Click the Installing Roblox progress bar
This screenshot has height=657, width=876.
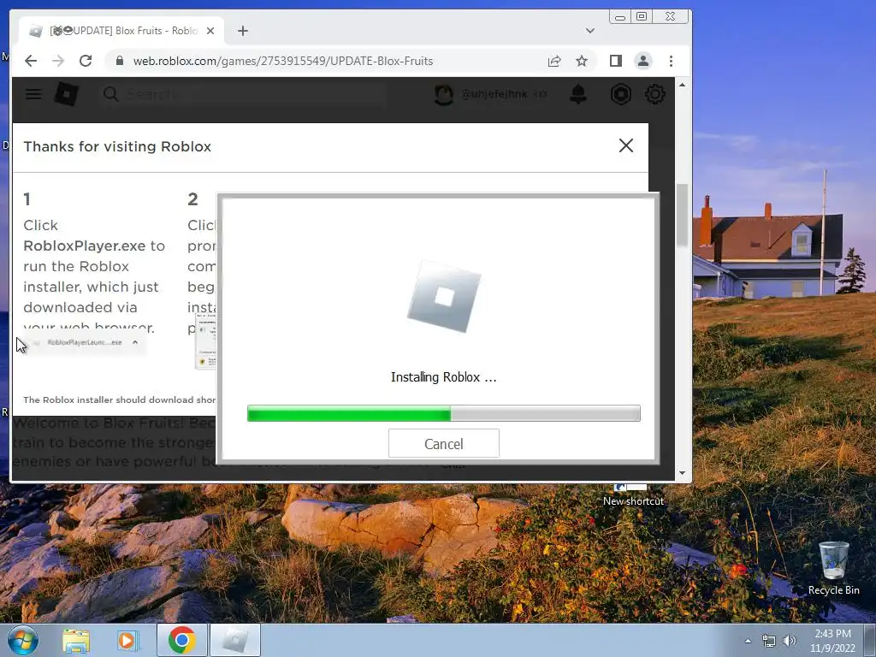click(x=444, y=413)
